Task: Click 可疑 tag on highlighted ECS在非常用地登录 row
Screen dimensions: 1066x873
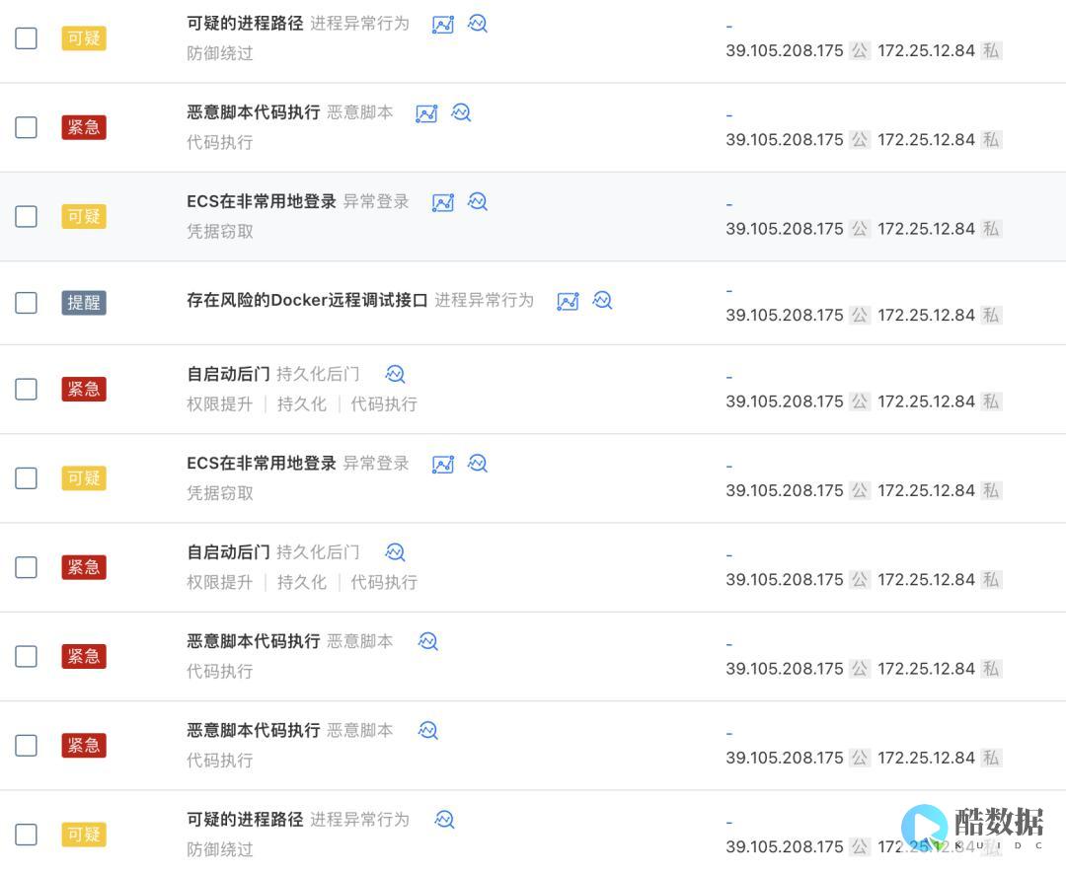Action: click(x=84, y=217)
